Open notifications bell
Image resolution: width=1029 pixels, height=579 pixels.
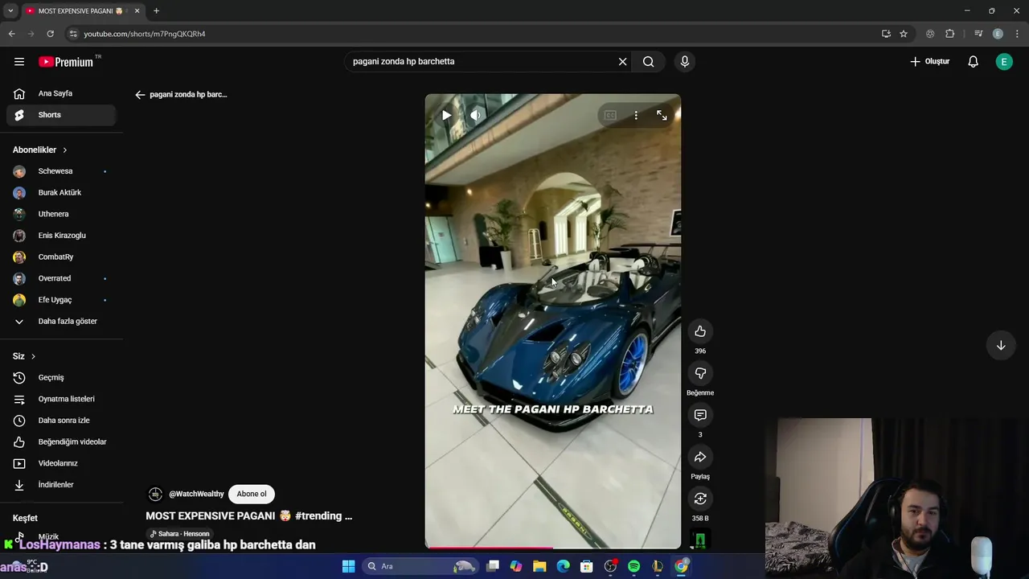[x=973, y=62]
